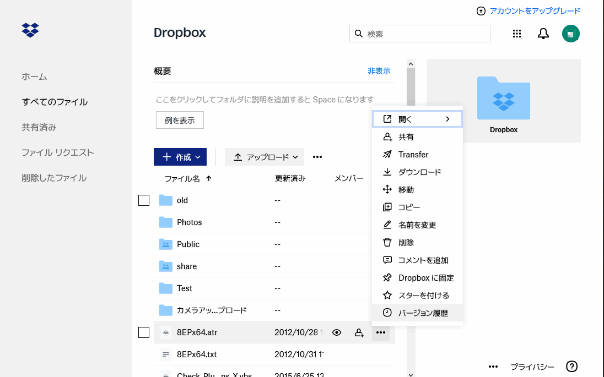This screenshot has height=377, width=604.
Task: Choose バージョン履歴 from context menu
Action: (417, 313)
